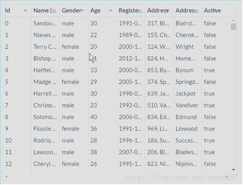Image resolution: width=243 pixels, height=185 pixels.
Task: Open the Registered column menu arrow
Action: [139, 11]
